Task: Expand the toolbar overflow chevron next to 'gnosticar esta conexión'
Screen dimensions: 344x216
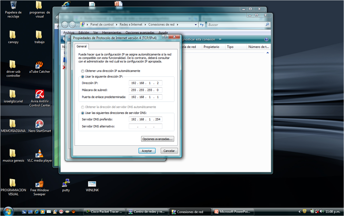Action: point(220,39)
